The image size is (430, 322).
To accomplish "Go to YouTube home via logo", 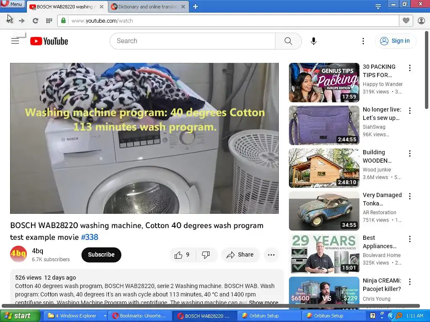I will pos(49,41).
